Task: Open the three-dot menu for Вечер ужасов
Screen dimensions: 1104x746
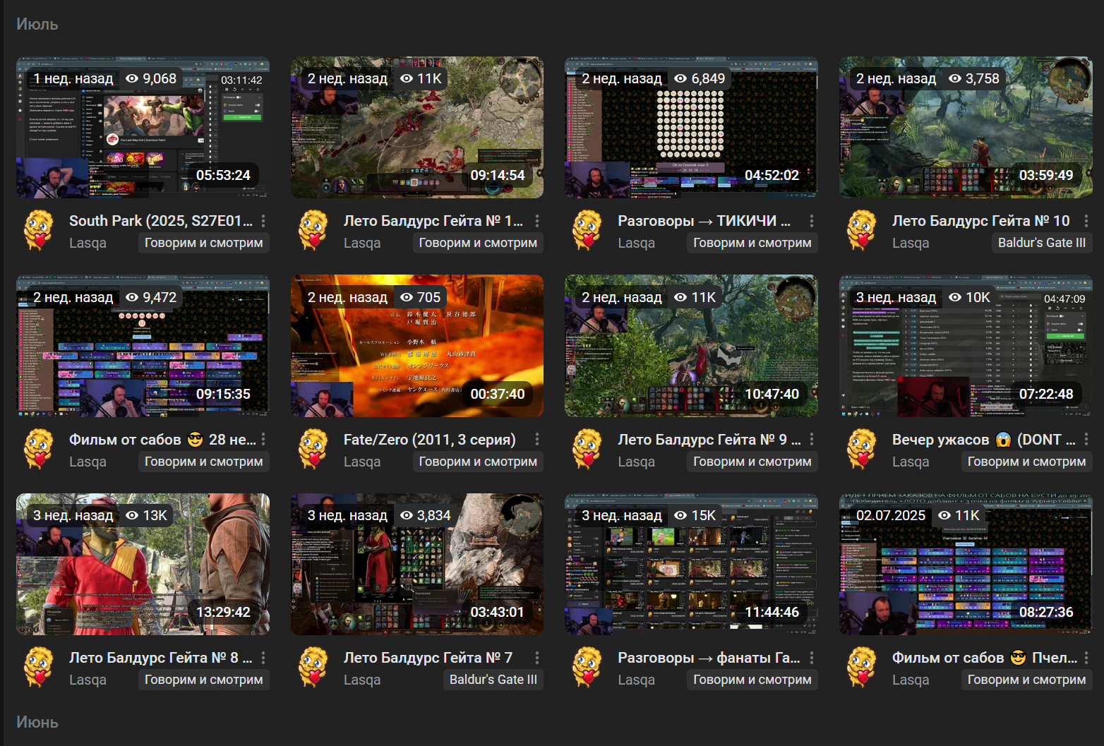Action: pyautogui.click(x=1086, y=440)
